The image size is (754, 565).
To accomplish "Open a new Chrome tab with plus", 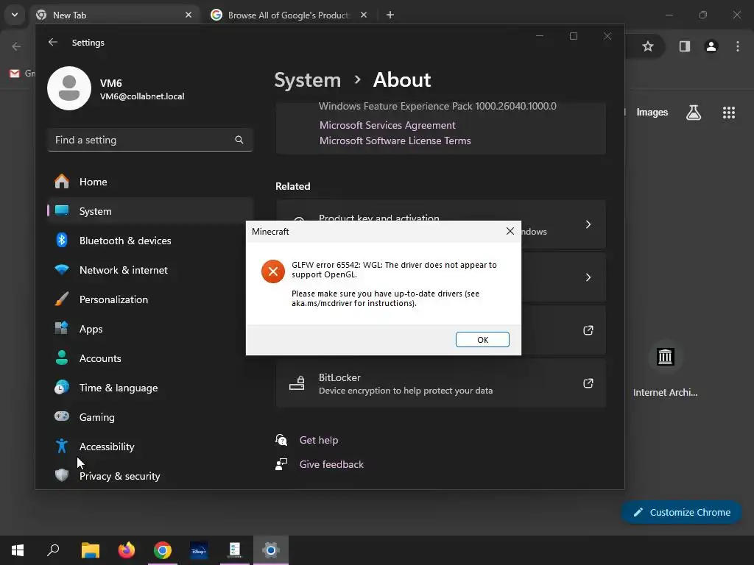I will tap(390, 15).
